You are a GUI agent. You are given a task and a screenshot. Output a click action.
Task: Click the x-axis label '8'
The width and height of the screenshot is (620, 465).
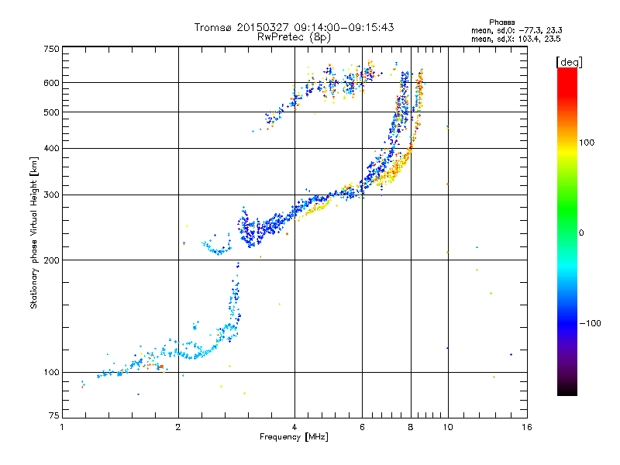(411, 427)
